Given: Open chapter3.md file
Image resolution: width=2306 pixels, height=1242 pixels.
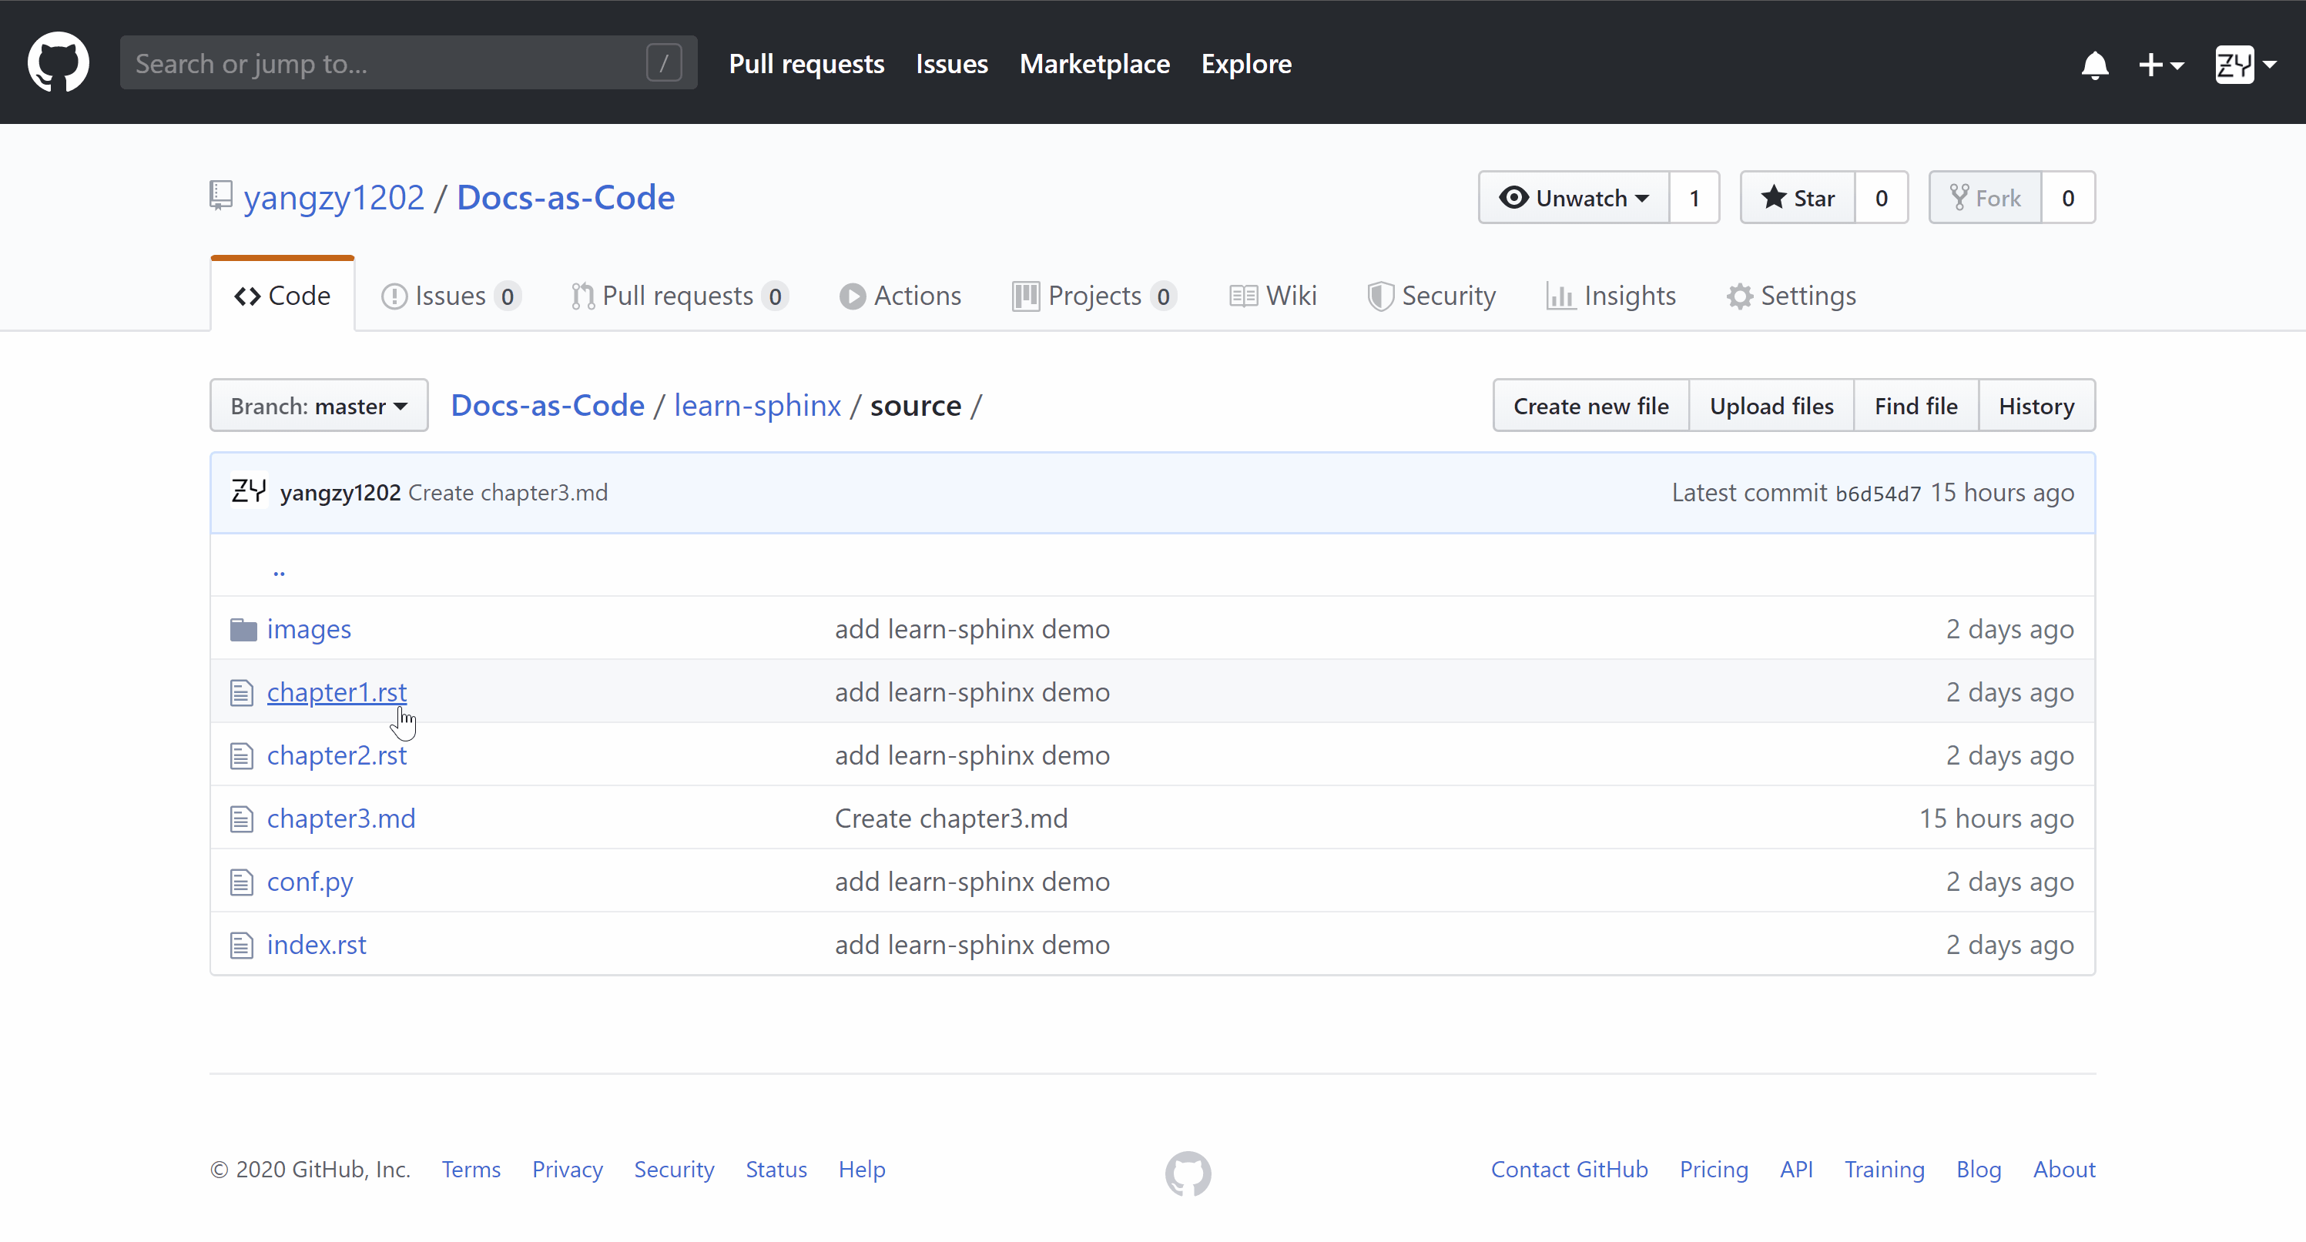Looking at the screenshot, I should tap(340, 819).
